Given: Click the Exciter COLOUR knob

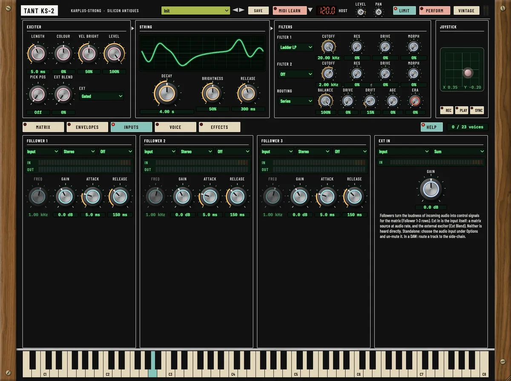Looking at the screenshot, I should pos(63,54).
